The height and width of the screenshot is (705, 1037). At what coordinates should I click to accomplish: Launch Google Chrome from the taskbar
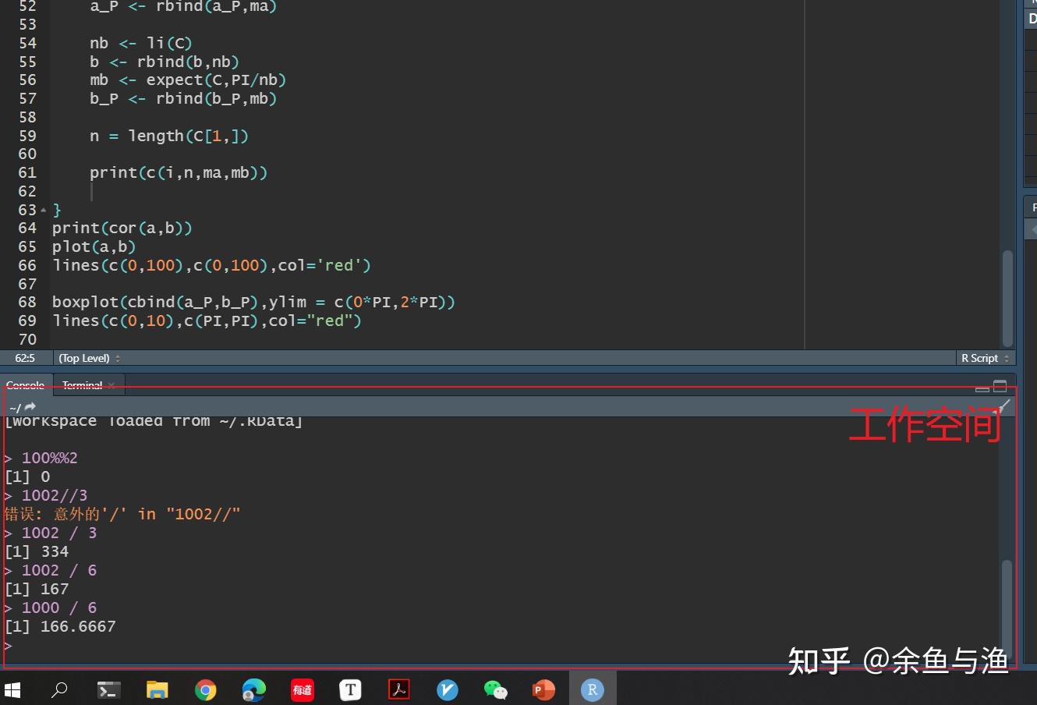pyautogui.click(x=205, y=689)
